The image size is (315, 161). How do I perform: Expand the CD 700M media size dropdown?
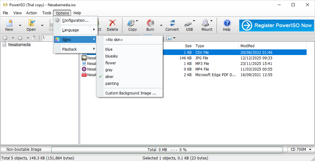300,149
